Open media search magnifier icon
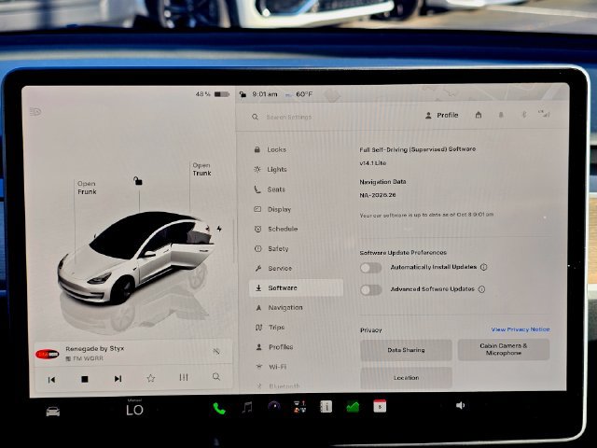Screen dimensions: 597x448 tap(216, 377)
